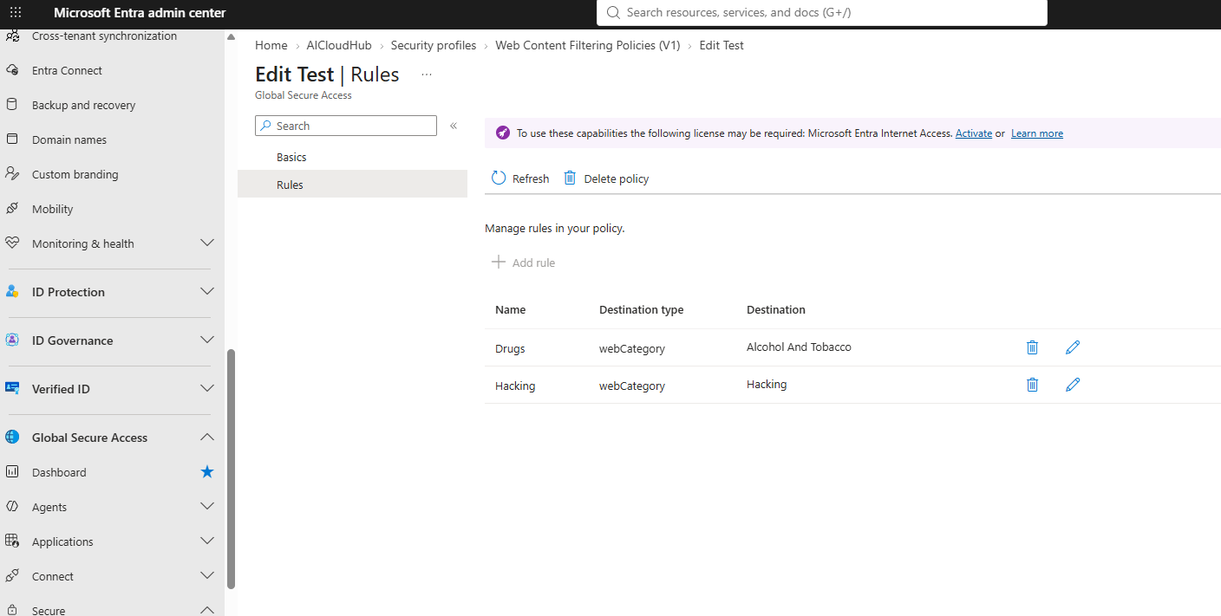1221x616 pixels.
Task: Click the Verified ID sidebar icon
Action: (12, 389)
